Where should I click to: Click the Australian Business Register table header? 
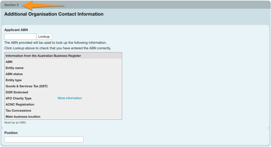coord(43,56)
